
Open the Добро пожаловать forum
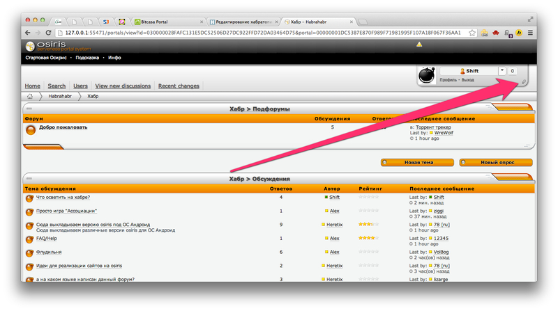tap(63, 127)
